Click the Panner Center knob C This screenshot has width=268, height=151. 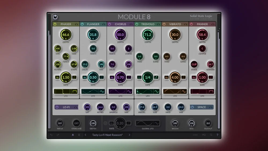tap(202, 49)
